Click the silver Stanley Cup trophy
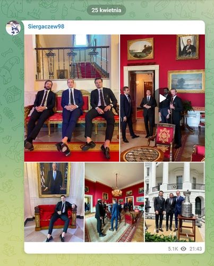Image resolution: width=214 pixels, height=266 pixels. (x=187, y=204)
